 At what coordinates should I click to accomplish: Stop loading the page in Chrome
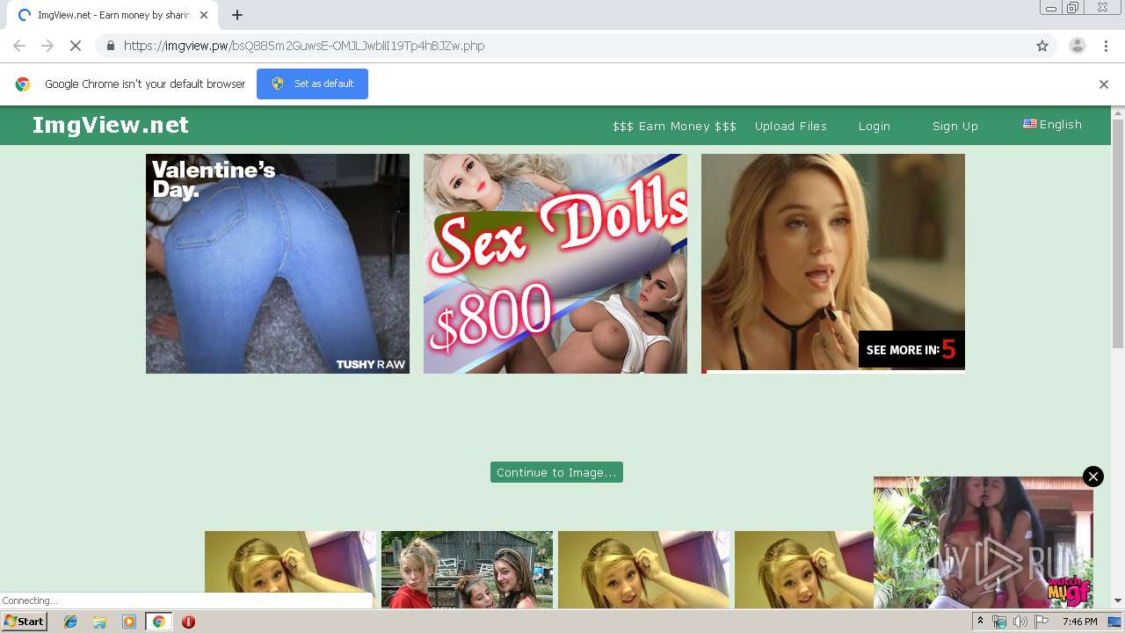pyautogui.click(x=76, y=46)
